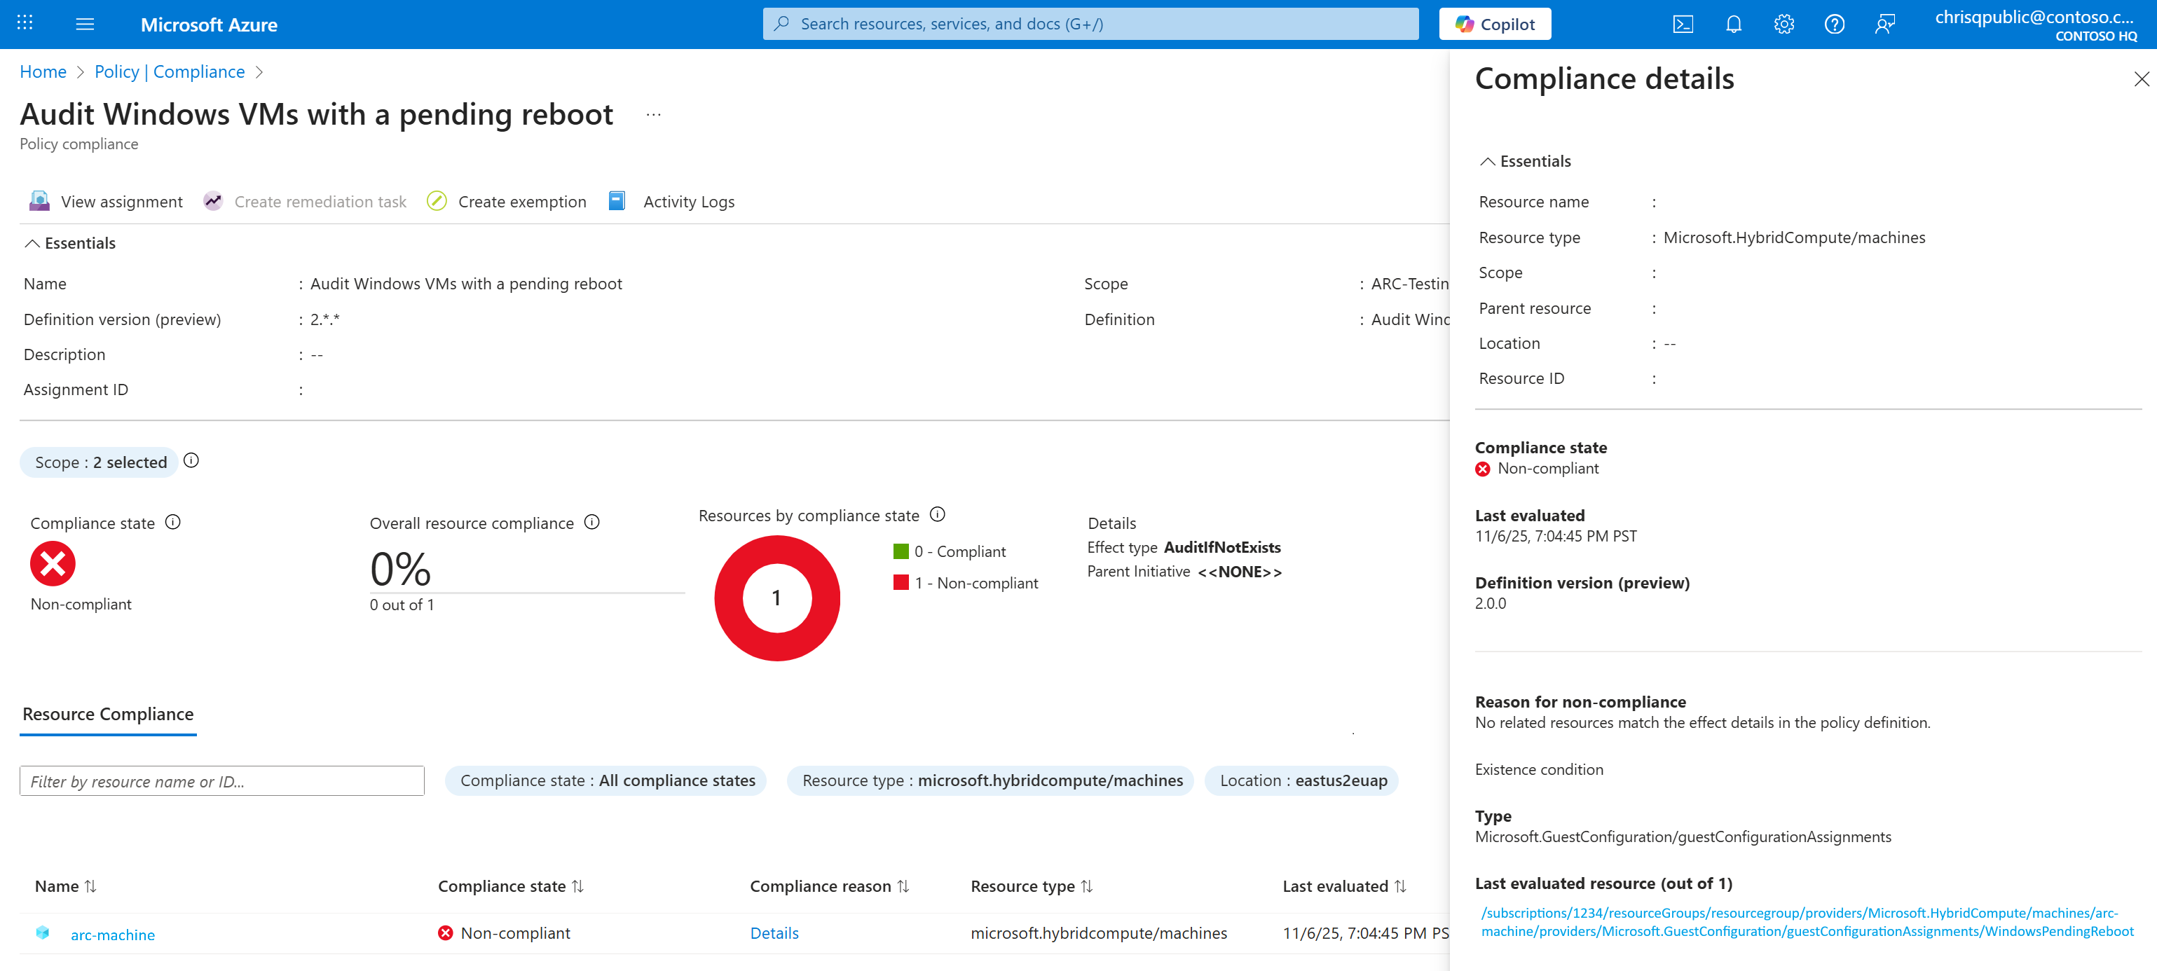Click info icon beside Overall resource compliance
The width and height of the screenshot is (2157, 971).
tap(592, 523)
